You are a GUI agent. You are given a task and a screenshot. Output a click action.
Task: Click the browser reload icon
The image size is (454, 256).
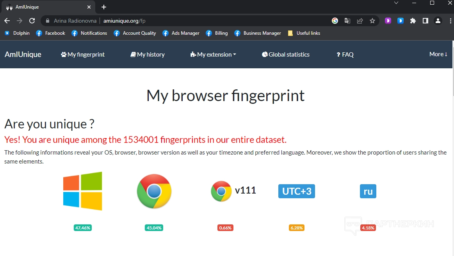[32, 21]
